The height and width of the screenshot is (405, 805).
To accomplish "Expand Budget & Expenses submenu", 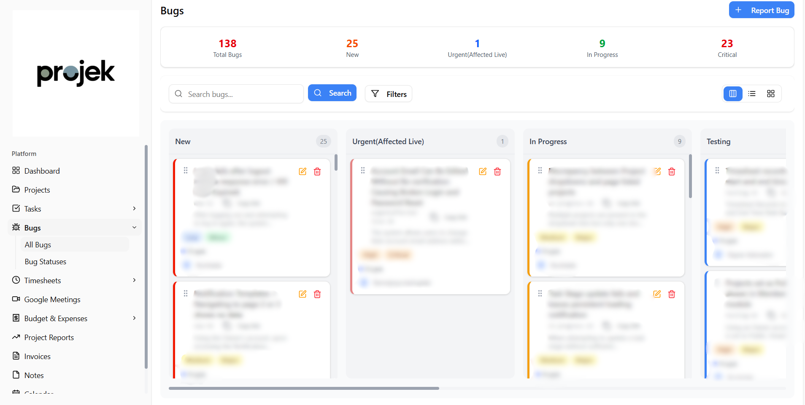I will pos(134,318).
